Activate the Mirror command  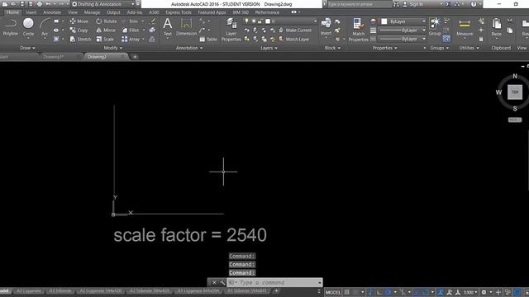(x=106, y=31)
